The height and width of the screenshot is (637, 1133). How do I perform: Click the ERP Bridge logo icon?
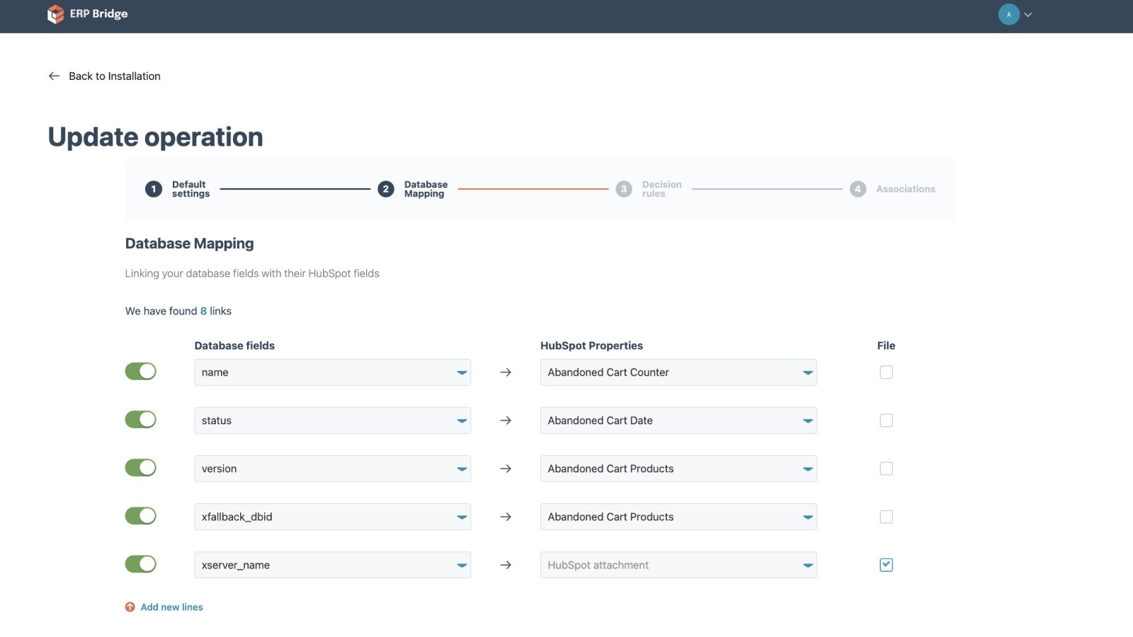click(56, 13)
